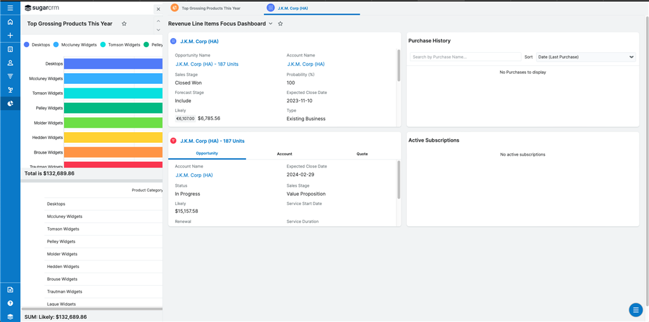Click the help question mark icon
649x322 pixels.
10,303
